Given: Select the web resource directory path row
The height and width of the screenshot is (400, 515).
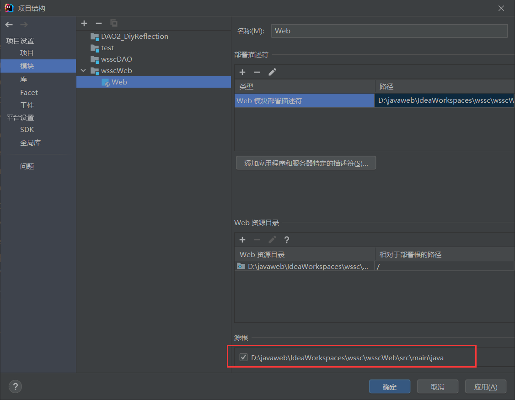Looking at the screenshot, I should [x=305, y=266].
